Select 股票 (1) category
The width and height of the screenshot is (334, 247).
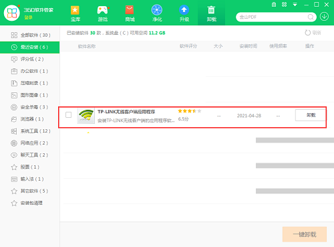tap(30, 167)
